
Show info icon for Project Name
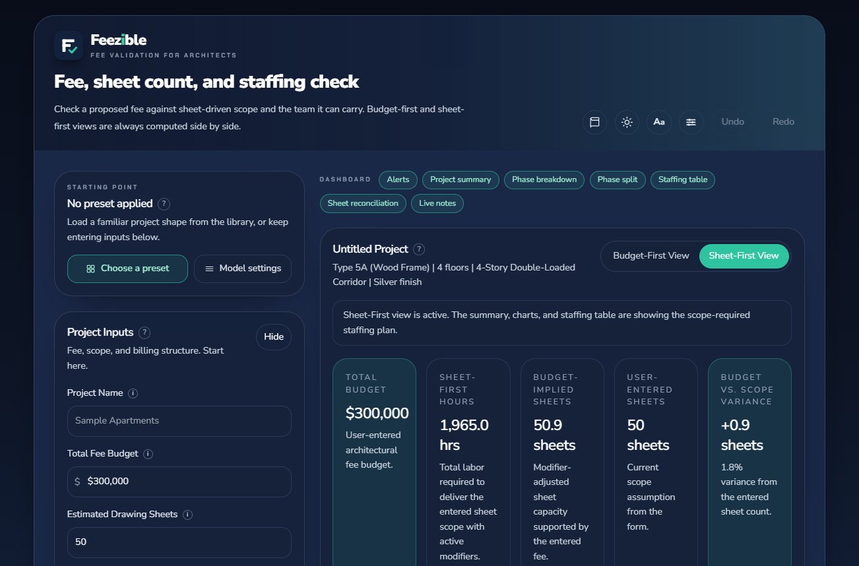[x=133, y=393]
